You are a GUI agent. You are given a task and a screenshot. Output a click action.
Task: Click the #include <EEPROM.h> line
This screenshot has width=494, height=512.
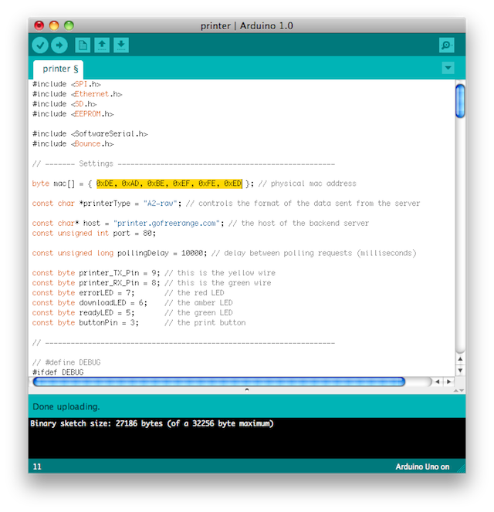[x=73, y=114]
